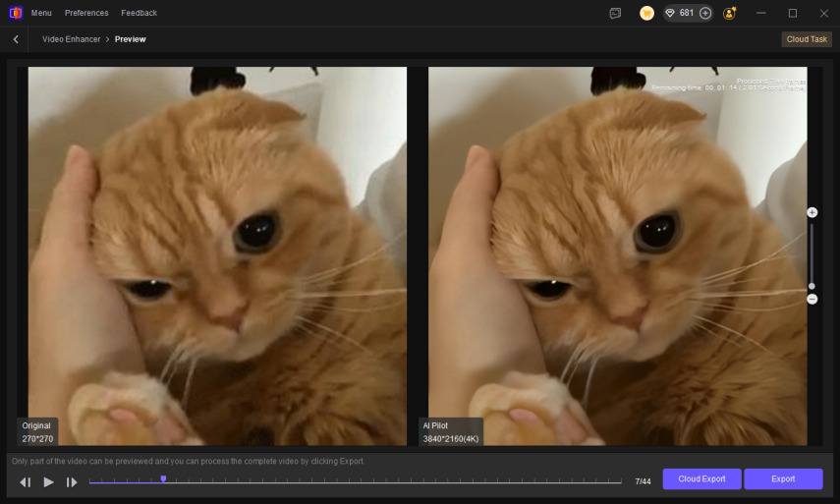
Task: Open the Cloud Task button
Action: [807, 39]
